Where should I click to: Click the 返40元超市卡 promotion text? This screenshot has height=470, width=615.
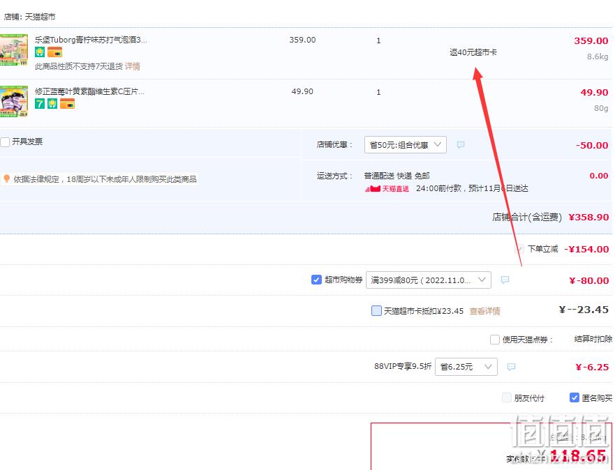coord(473,52)
